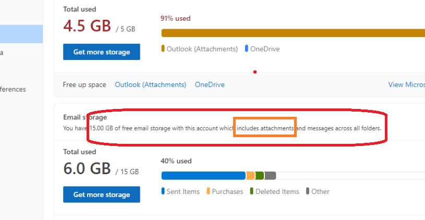Open Outlook (Attachments) free up space link
This screenshot has width=425, height=220.
(150, 84)
